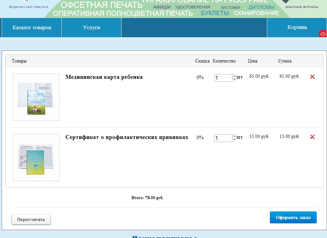Screen dimensions: 327x238
Task: Remove Медицинская карта ребенка from the cart
Action: tap(312, 77)
